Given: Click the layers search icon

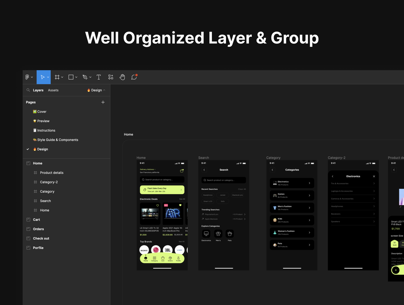Looking at the screenshot, I should click(28, 90).
